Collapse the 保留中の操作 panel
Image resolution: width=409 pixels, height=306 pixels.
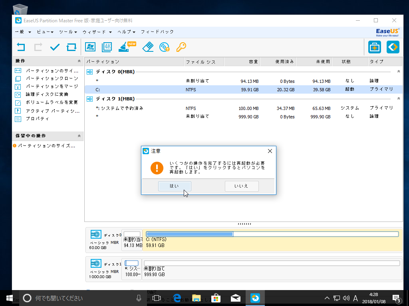point(79,136)
